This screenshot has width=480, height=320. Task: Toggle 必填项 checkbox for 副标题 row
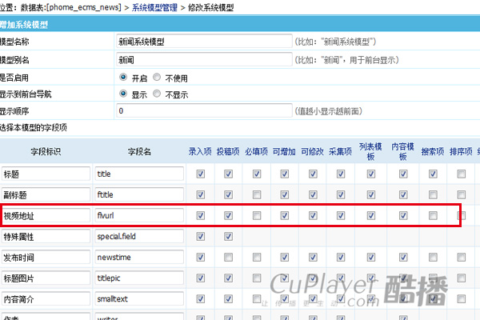257,194
